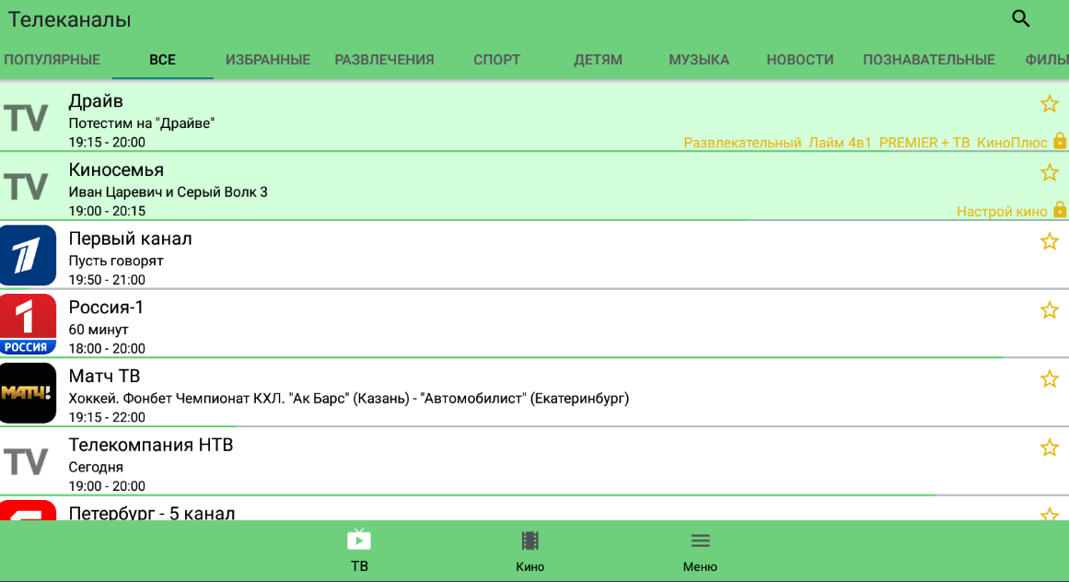Star Россия-1 as favorite
This screenshot has width=1069, height=582.
click(x=1050, y=310)
